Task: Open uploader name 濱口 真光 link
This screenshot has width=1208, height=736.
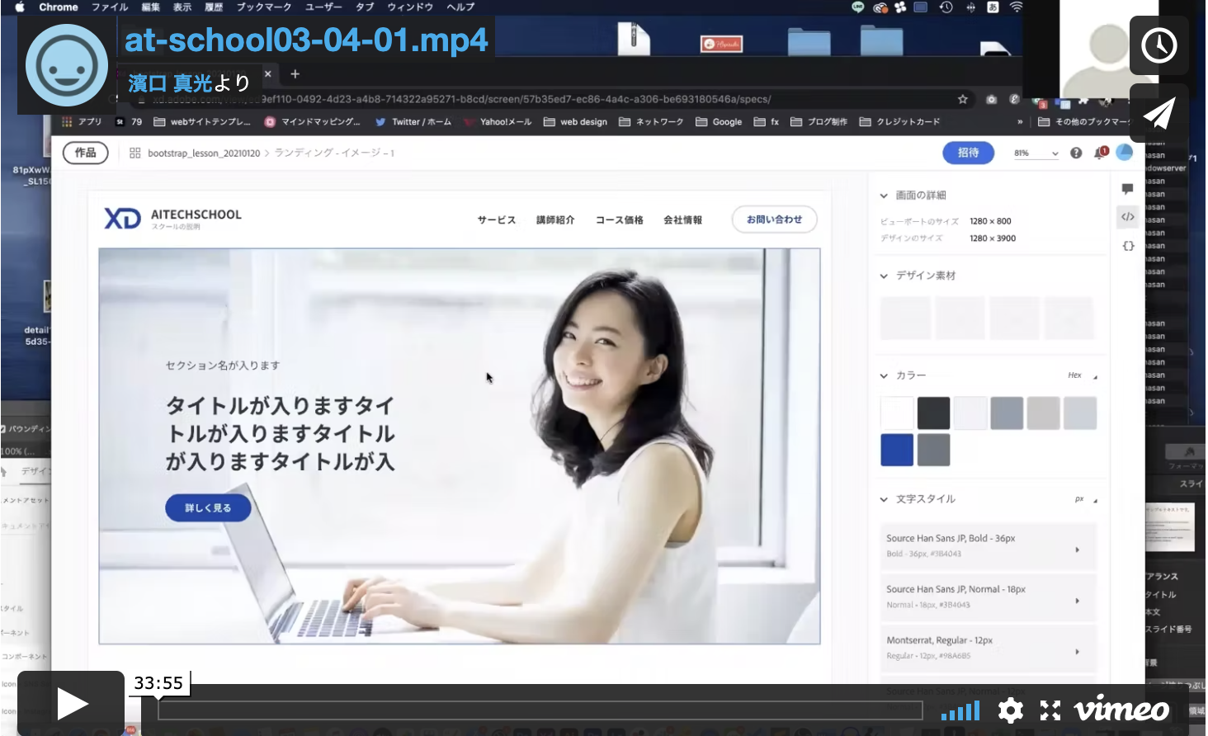Action: tap(170, 83)
